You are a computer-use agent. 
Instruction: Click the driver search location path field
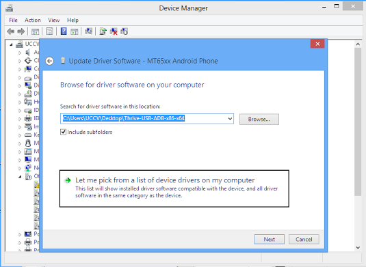pos(147,119)
